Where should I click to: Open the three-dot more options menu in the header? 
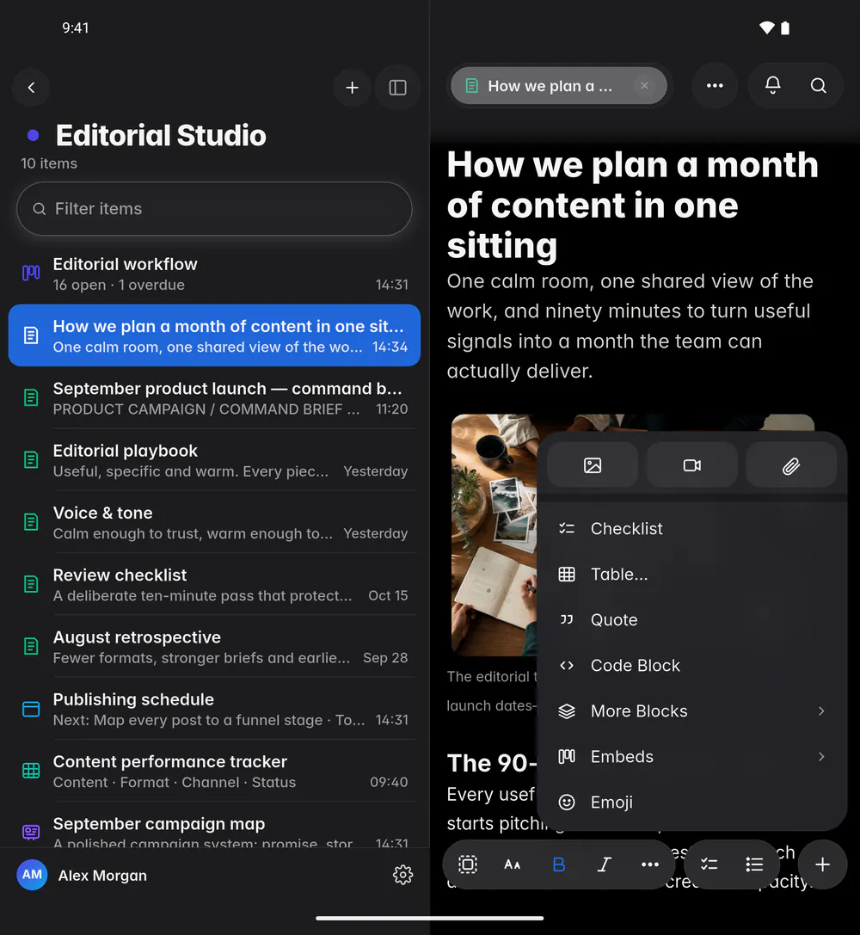point(715,86)
